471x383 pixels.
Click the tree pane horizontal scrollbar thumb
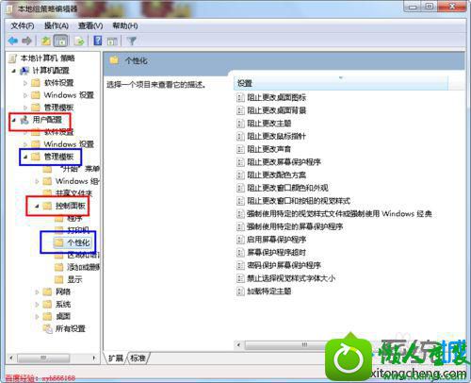pyautogui.click(x=43, y=358)
